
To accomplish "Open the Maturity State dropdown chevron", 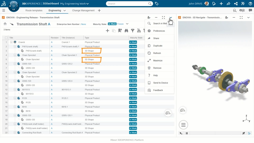I will [127, 24].
